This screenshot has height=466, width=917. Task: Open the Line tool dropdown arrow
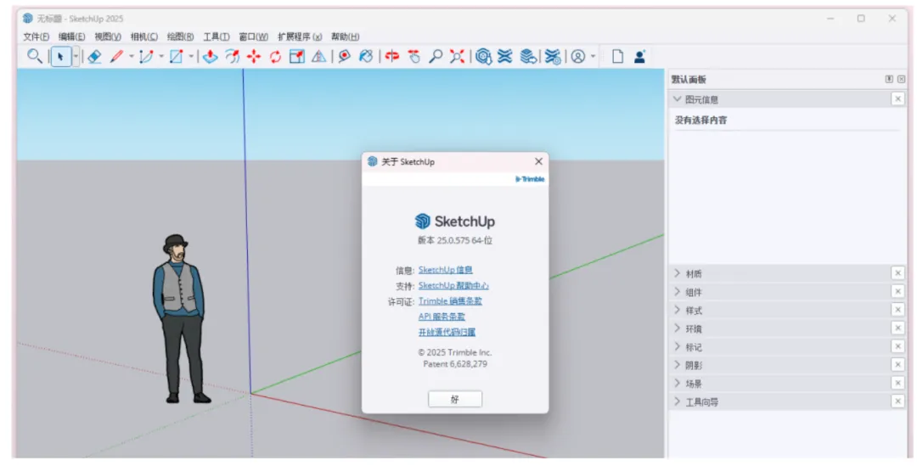131,57
